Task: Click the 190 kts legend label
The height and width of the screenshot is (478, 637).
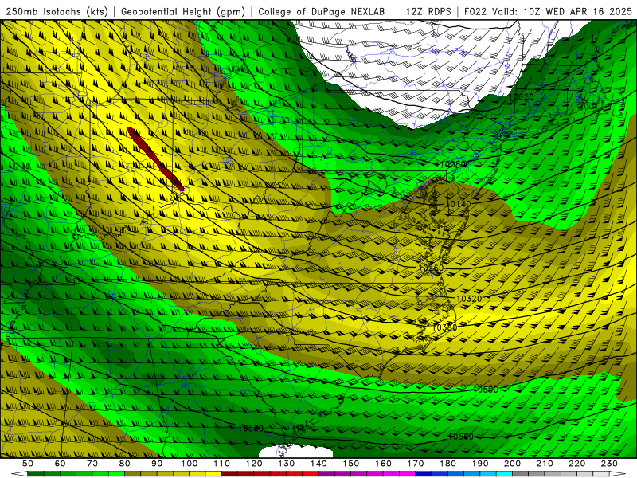Action: [x=480, y=464]
